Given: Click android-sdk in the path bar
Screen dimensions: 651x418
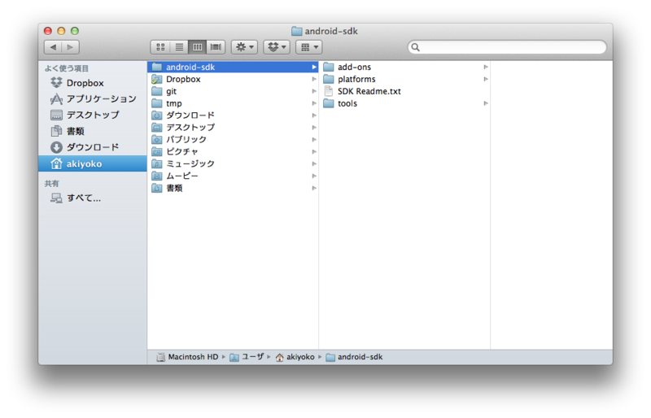Looking at the screenshot, I should (x=354, y=357).
